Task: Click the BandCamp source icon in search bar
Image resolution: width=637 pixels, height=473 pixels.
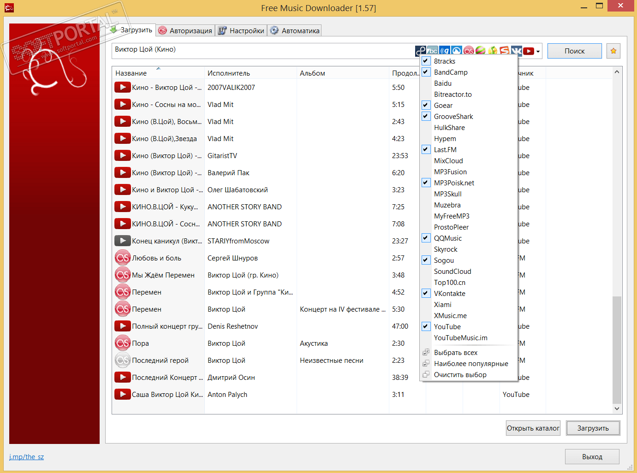Action: pyautogui.click(x=432, y=51)
